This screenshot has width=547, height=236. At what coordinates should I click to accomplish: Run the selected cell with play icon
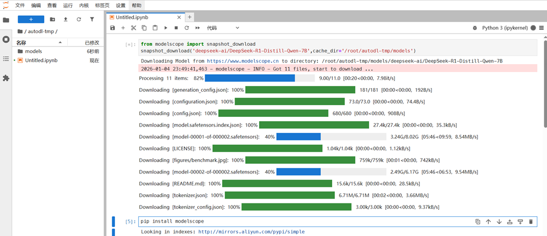click(x=166, y=28)
